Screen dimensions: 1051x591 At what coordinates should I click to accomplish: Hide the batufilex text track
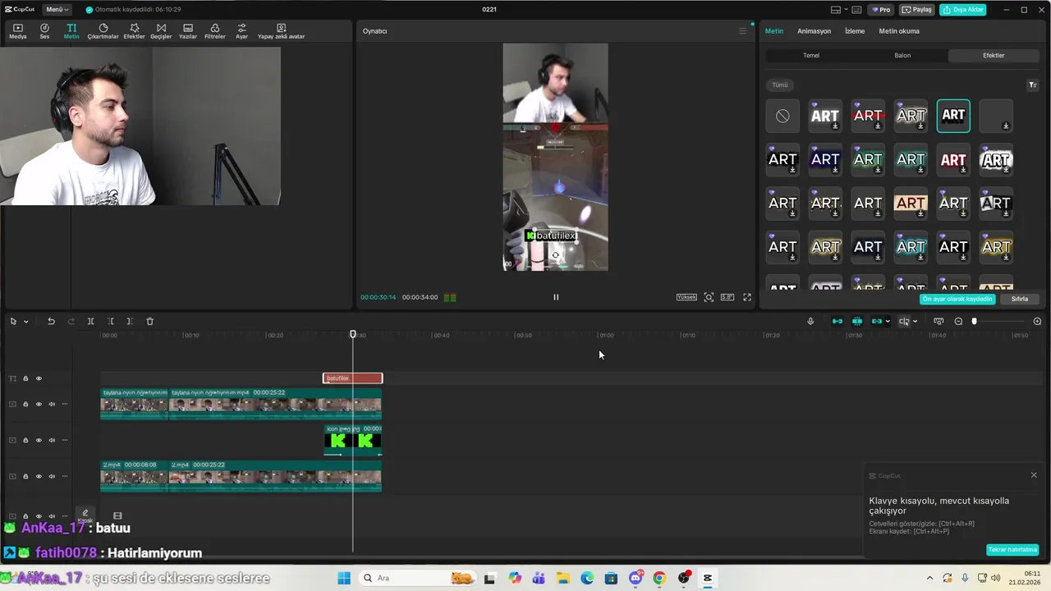[39, 378]
